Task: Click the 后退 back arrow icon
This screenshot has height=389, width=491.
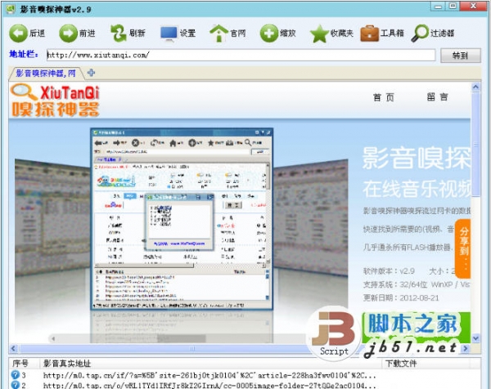Action: click(x=18, y=34)
